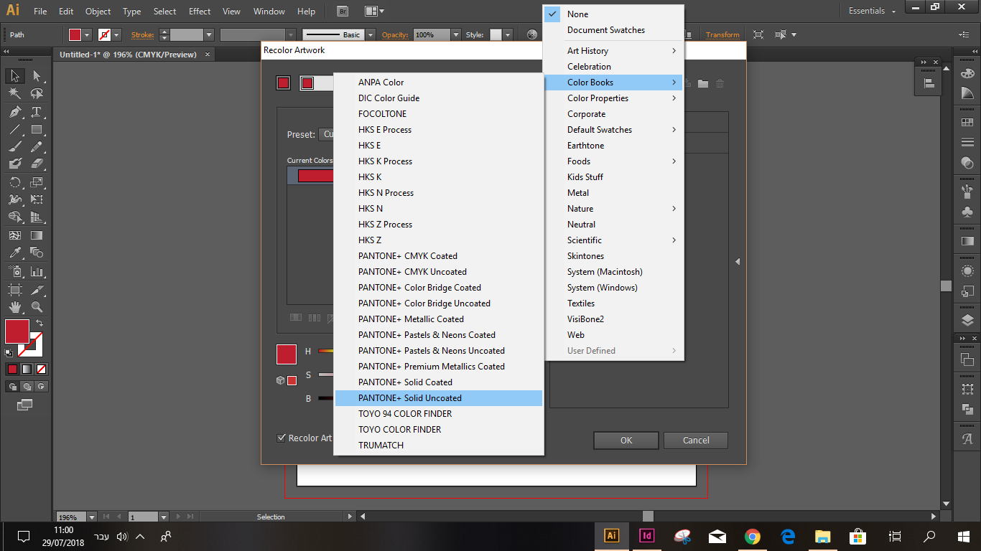981x551 pixels.
Task: Open the 196% zoom level dropdown
Action: point(92,517)
